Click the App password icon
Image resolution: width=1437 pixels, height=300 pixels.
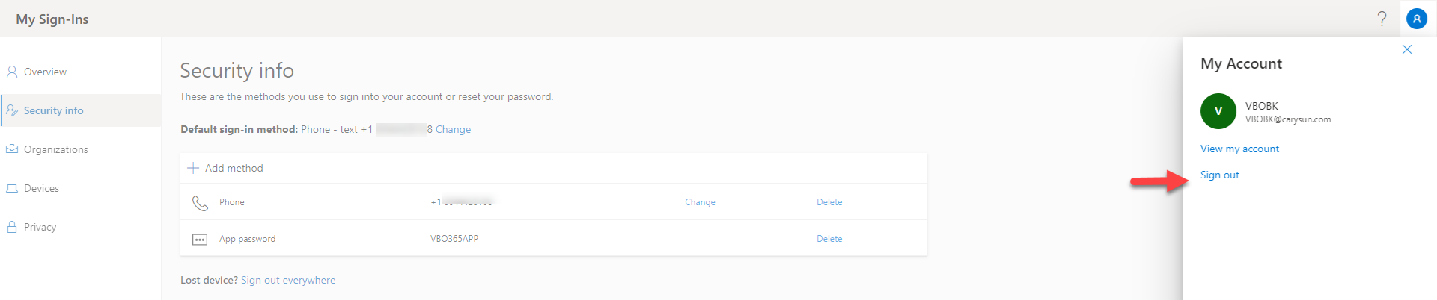[x=200, y=240]
